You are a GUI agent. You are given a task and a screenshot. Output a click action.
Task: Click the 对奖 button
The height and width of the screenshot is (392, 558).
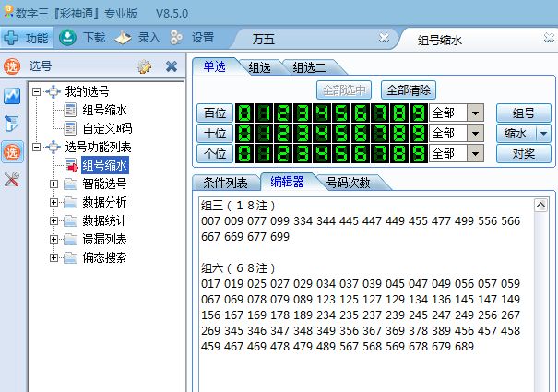pyautogui.click(x=524, y=154)
